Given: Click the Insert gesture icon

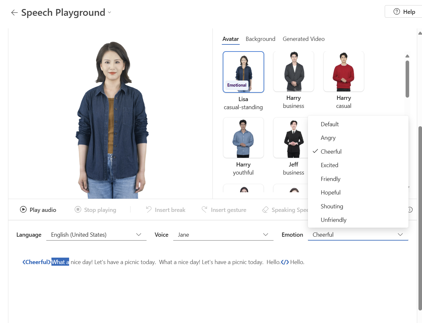Looking at the screenshot, I should click(x=204, y=210).
